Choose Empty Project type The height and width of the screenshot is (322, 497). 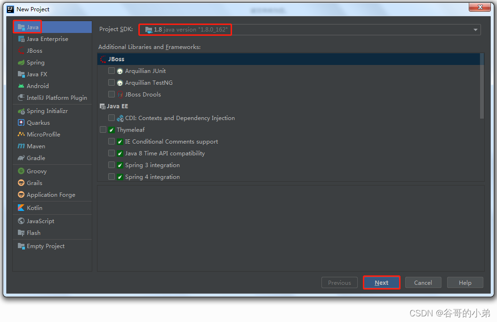[52, 246]
